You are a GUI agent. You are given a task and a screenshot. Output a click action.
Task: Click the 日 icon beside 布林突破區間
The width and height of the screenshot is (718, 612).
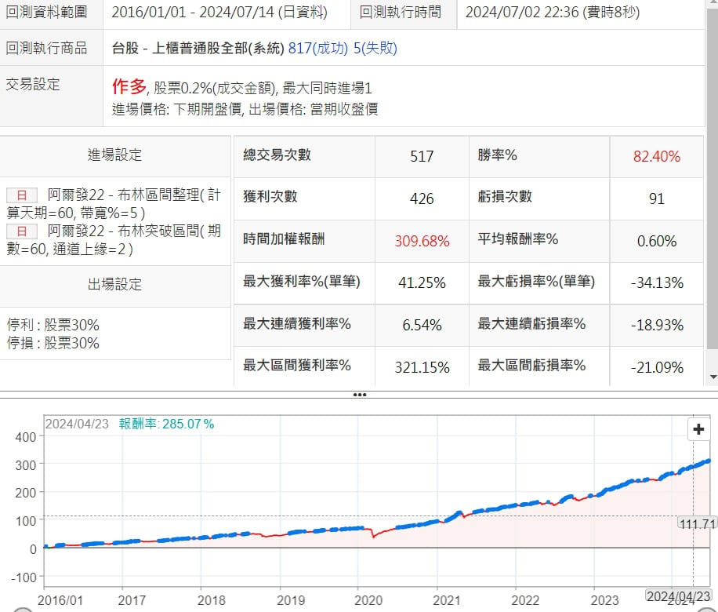[x=22, y=231]
